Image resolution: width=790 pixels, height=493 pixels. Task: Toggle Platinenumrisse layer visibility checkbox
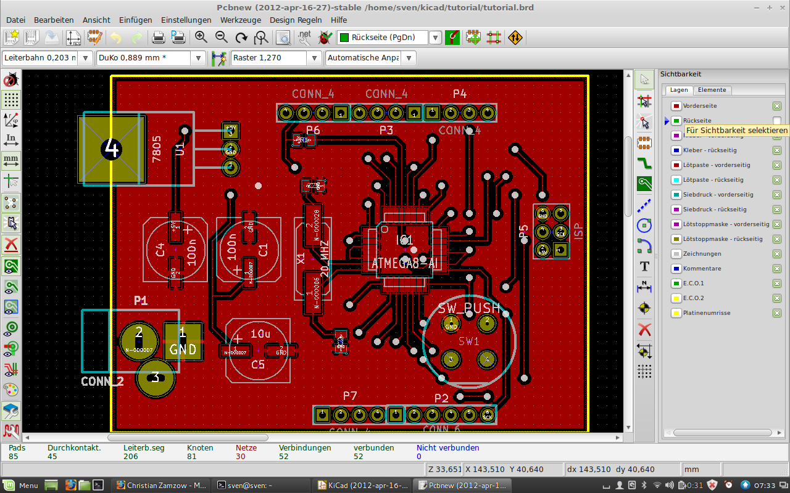[777, 313]
